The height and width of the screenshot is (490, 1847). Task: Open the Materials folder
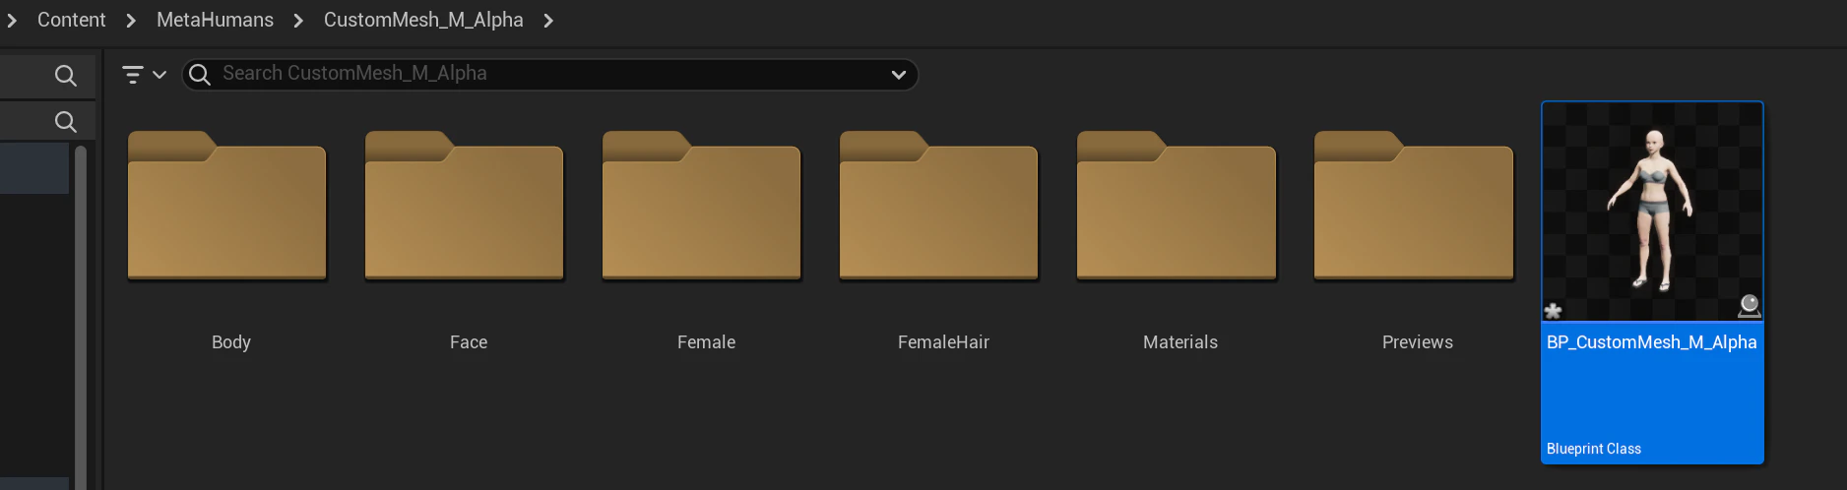pyautogui.click(x=1177, y=207)
